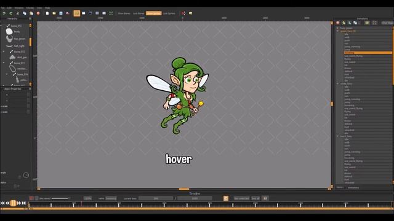The image size is (394, 221).
Task: Click the duplicate icon in the Animations panel
Action: [x=355, y=23]
